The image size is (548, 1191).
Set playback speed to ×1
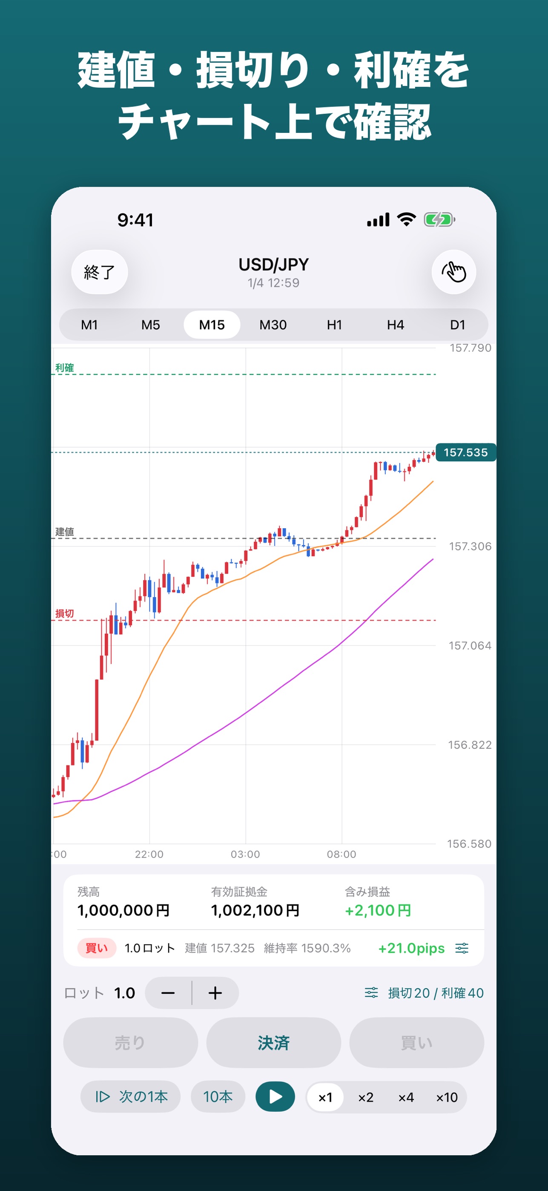tap(325, 1097)
